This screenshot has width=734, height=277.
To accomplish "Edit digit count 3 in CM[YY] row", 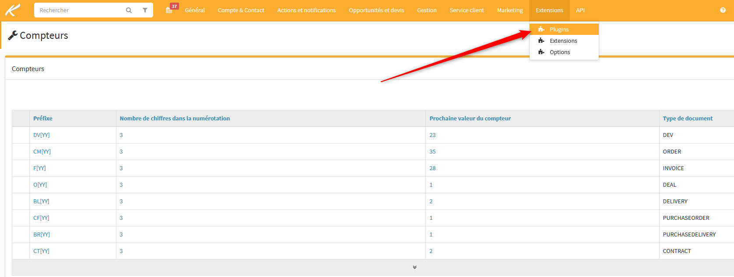I will (121, 151).
